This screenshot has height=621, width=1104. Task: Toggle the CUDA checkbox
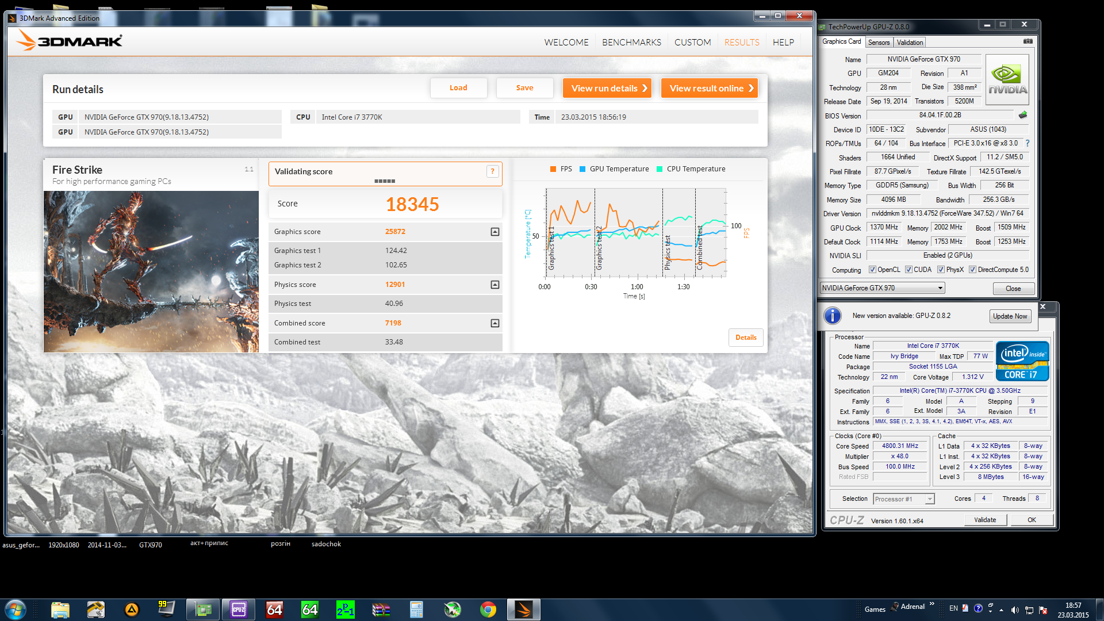(908, 270)
